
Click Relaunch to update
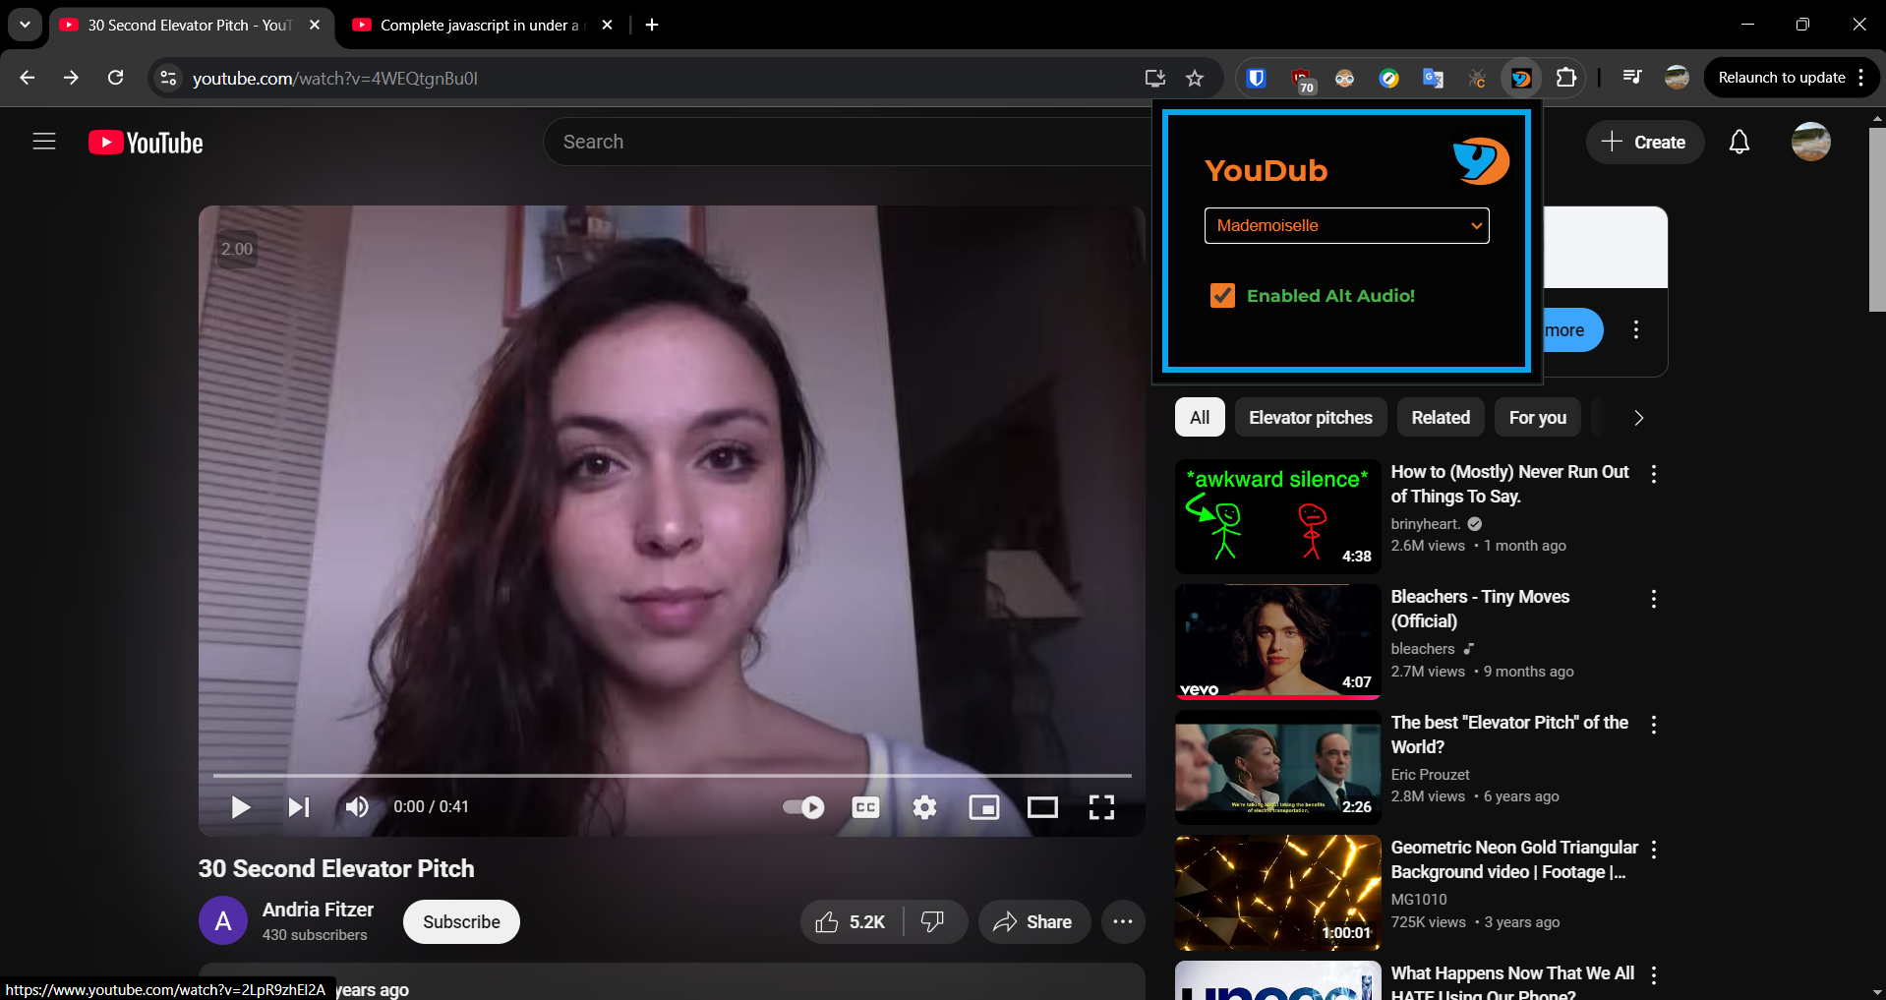point(1781,78)
